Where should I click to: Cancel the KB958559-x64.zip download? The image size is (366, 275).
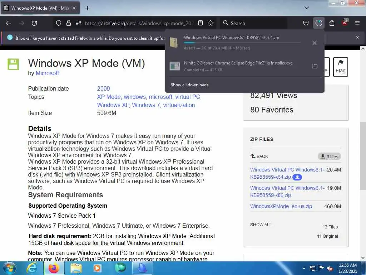[x=315, y=43]
